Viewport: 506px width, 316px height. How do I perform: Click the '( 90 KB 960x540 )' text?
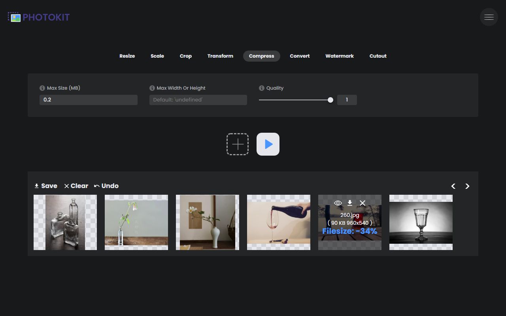[350, 223]
